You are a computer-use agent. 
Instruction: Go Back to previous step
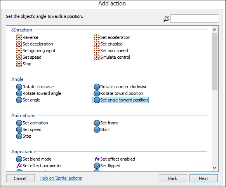point(173,178)
